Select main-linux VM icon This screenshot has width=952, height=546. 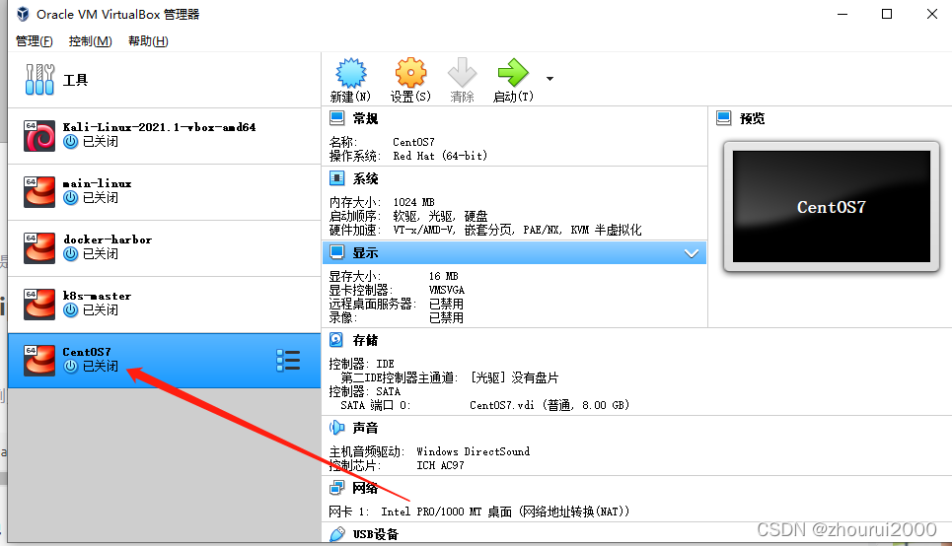(39, 192)
